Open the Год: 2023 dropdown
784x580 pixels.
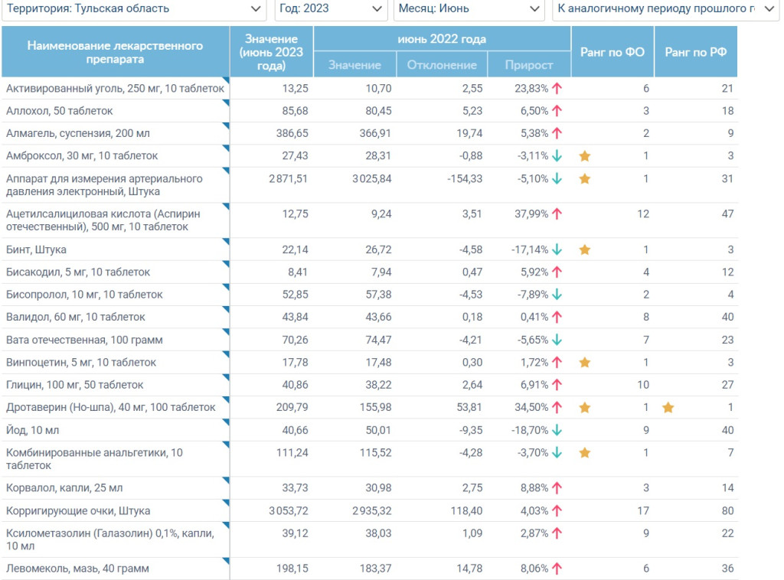pos(330,9)
